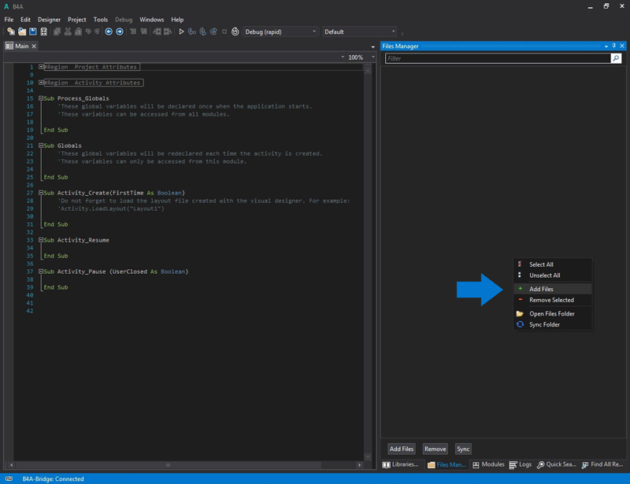Viewport: 630px width, 484px height.
Task: Choose Add Files from the context menu
Action: pos(541,289)
